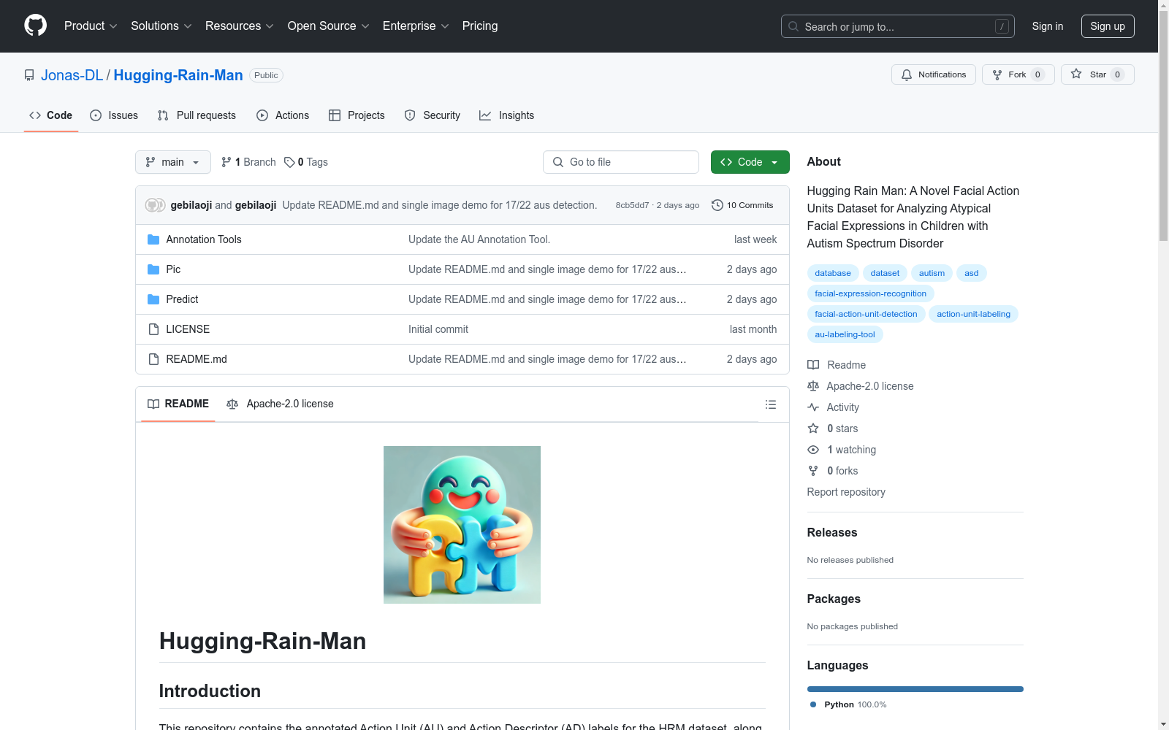Click the Notifications bell icon

pyautogui.click(x=907, y=74)
